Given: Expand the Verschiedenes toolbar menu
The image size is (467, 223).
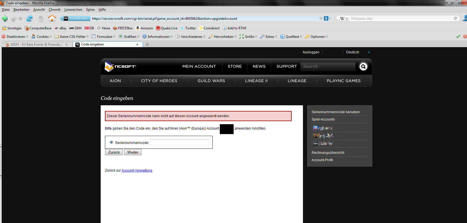Looking at the screenshot, I should coord(190,37).
